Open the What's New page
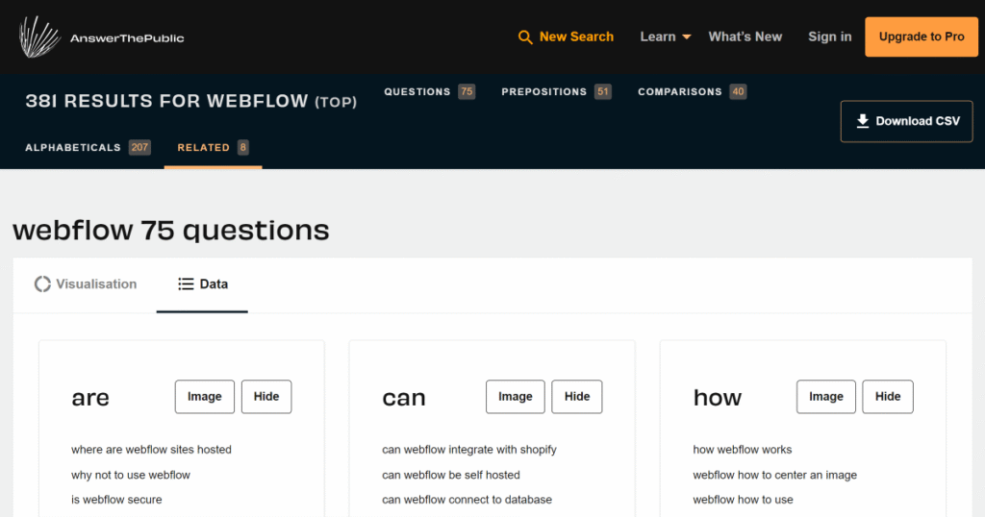985x517 pixels. pyautogui.click(x=745, y=37)
